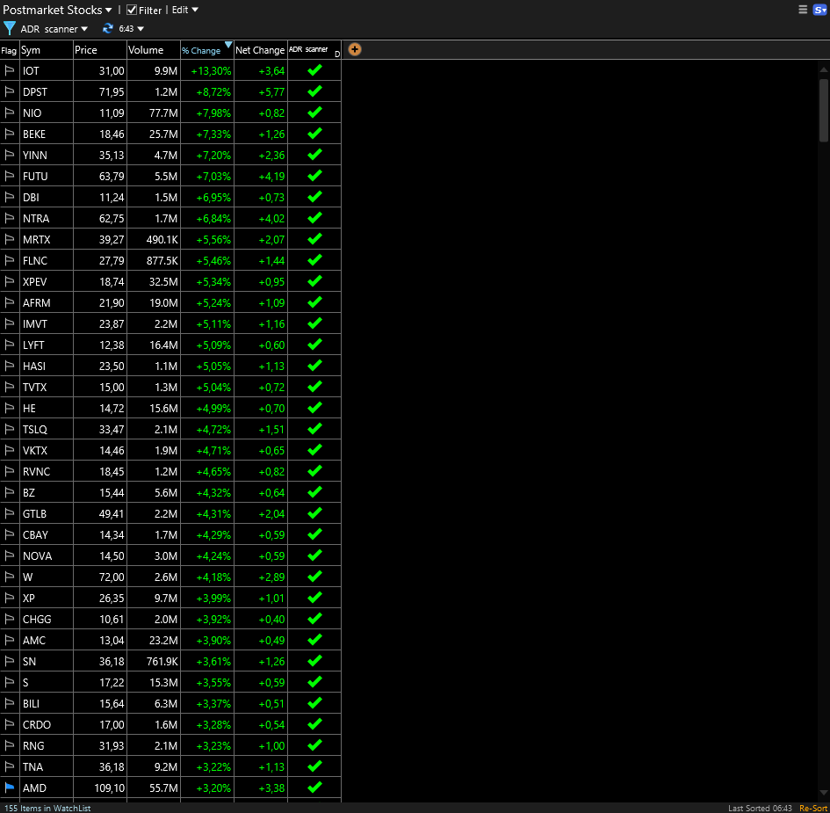The height and width of the screenshot is (813, 830).
Task: Click the green checkmark in the AMC row
Action: pyautogui.click(x=314, y=640)
